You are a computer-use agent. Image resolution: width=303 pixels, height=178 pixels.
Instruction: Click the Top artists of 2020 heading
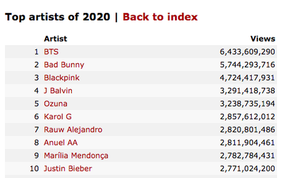pyautogui.click(x=58, y=17)
